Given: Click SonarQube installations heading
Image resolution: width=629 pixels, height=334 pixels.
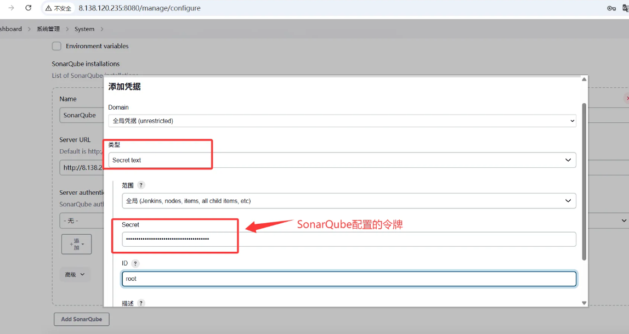Looking at the screenshot, I should (86, 64).
